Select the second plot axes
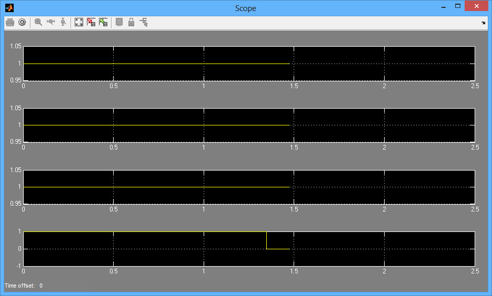The height and width of the screenshot is (296, 492). click(249, 125)
